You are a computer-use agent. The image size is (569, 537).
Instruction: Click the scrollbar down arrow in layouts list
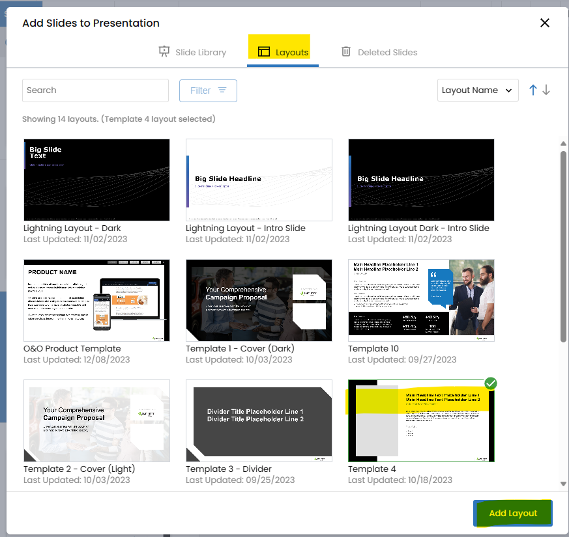click(563, 484)
